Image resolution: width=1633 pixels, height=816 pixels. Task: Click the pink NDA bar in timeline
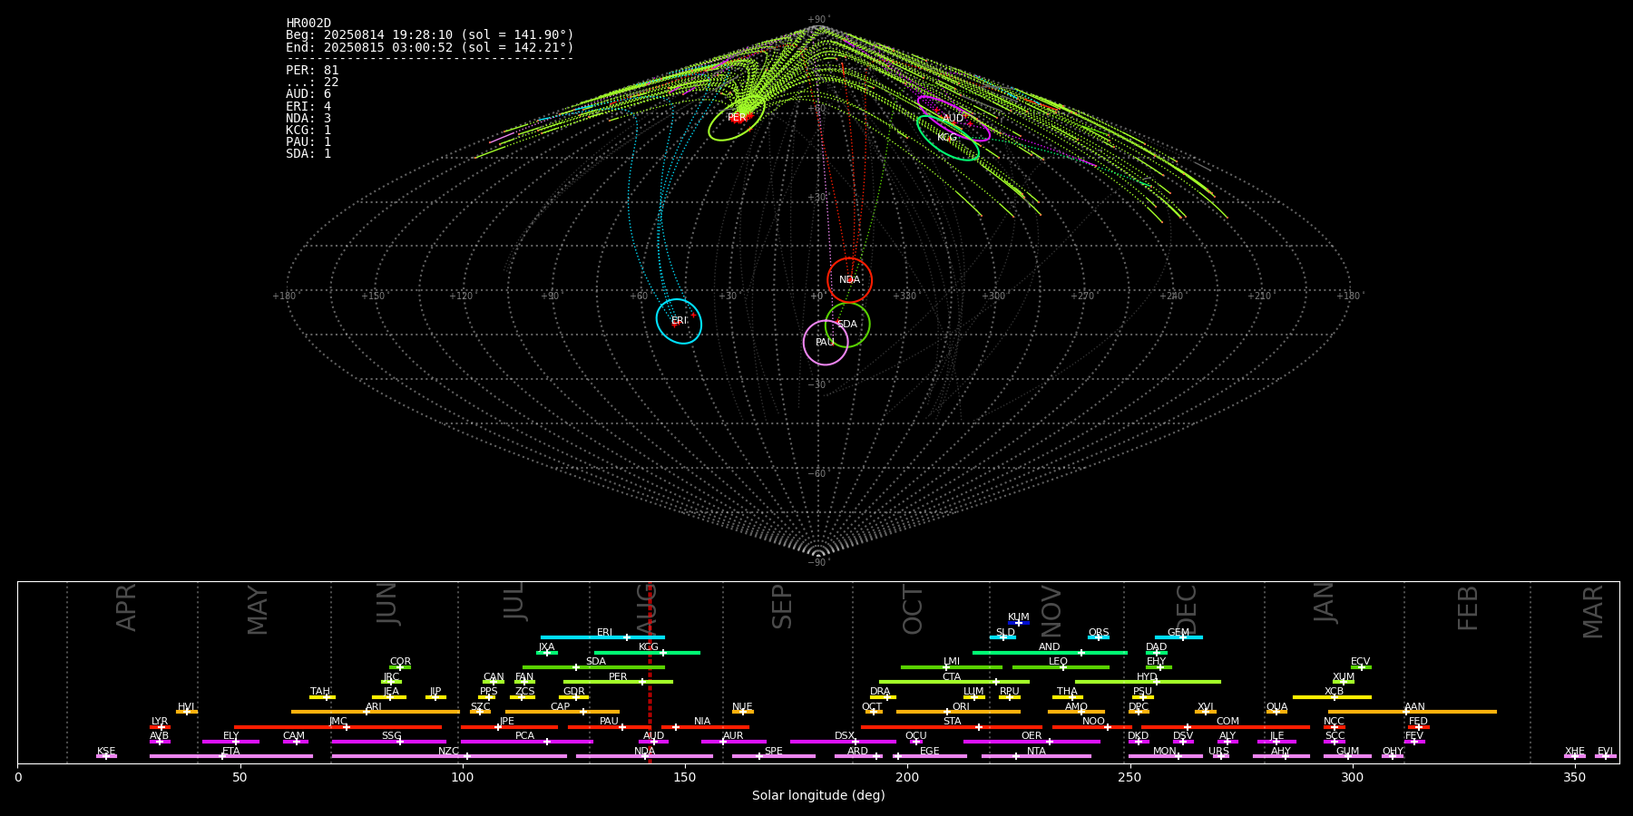click(644, 756)
